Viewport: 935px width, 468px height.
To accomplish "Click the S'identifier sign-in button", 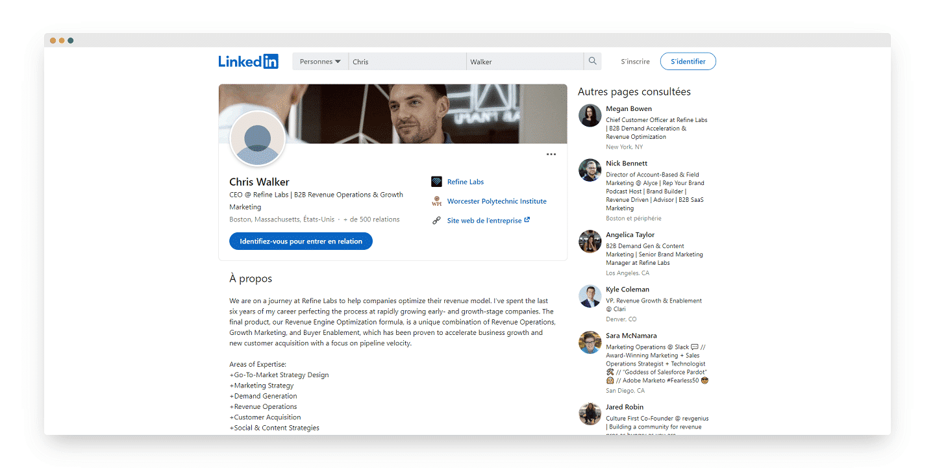I will click(x=688, y=62).
